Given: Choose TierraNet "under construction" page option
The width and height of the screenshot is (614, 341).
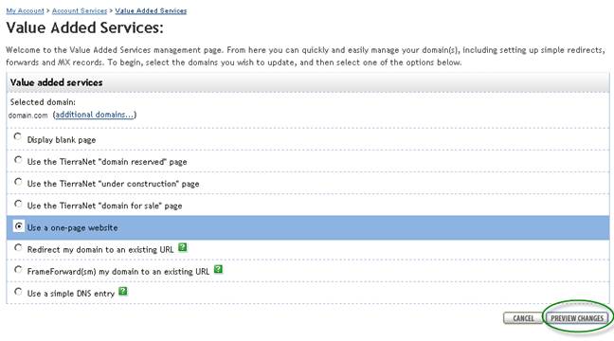Looking at the screenshot, I should [18, 182].
